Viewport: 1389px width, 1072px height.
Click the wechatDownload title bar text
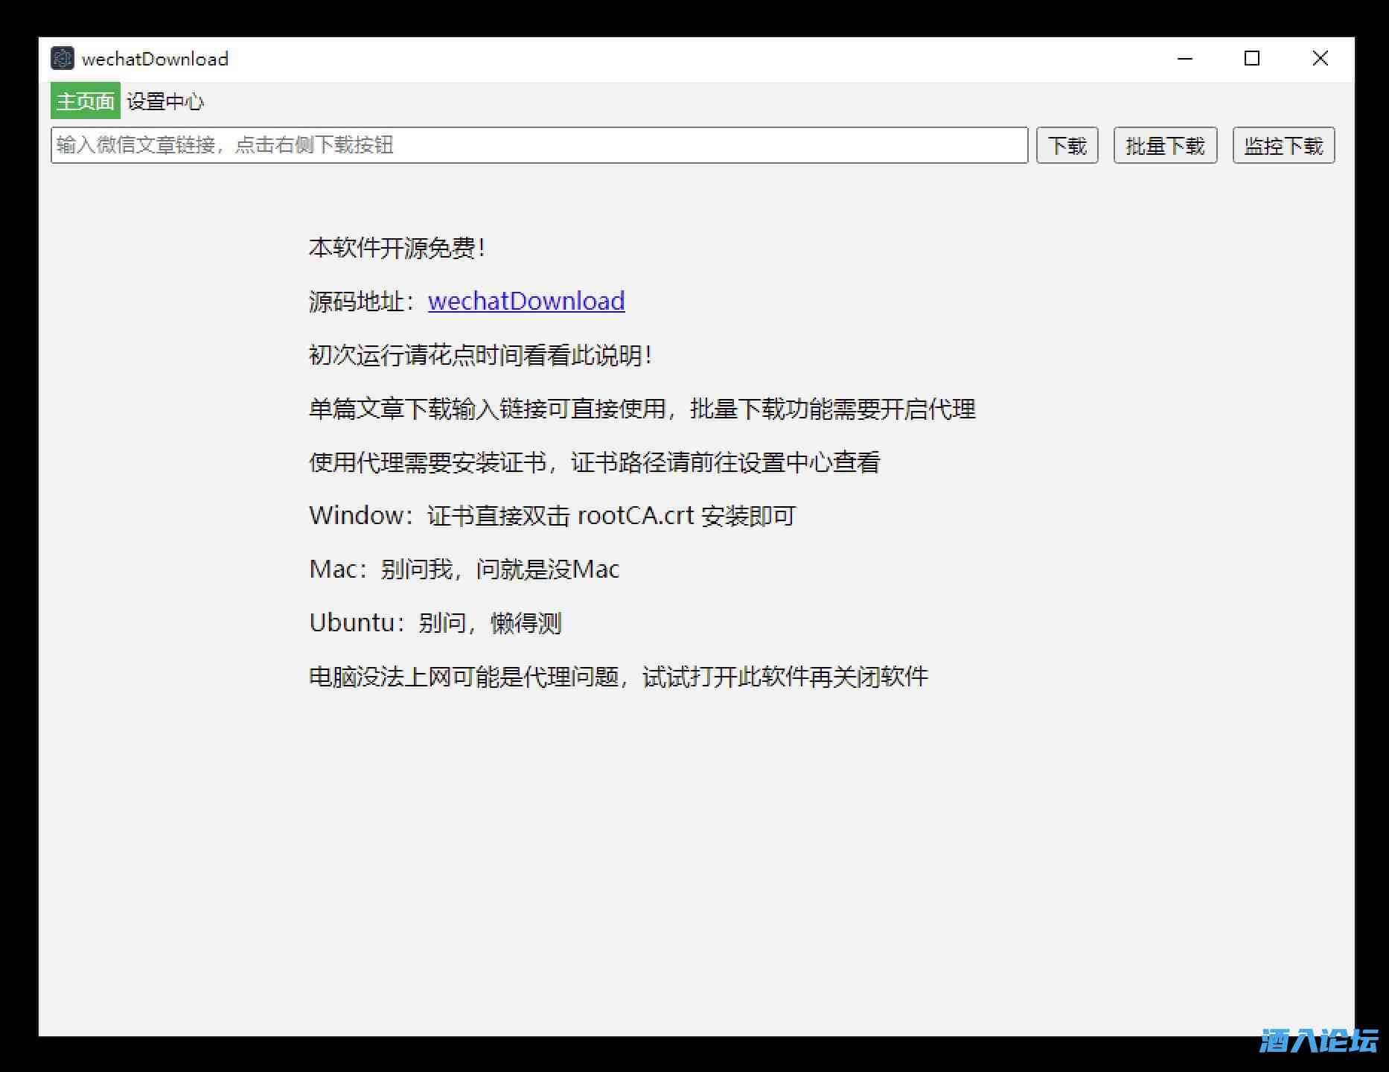tap(155, 59)
